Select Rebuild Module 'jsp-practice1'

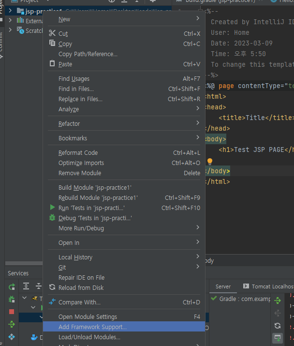[x=124, y=198]
